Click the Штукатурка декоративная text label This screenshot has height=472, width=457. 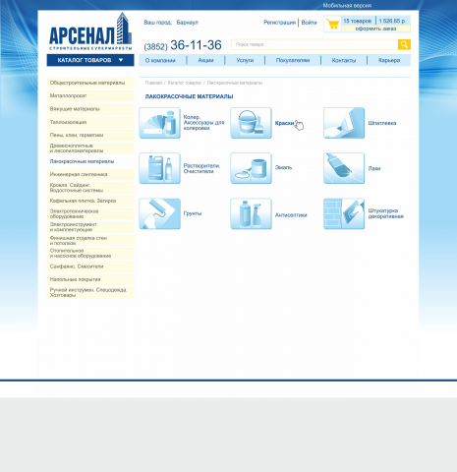[386, 213]
